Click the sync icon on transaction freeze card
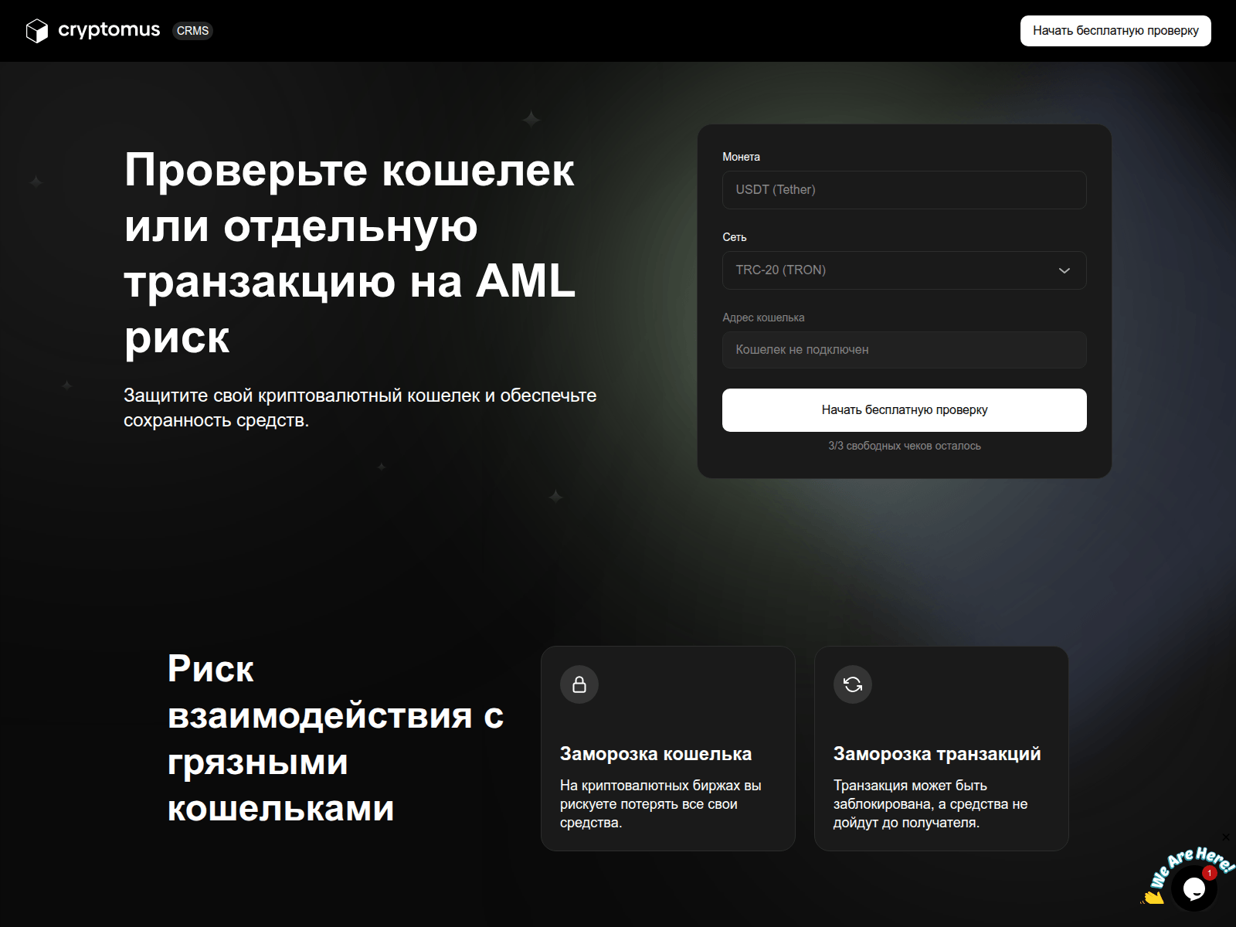Image resolution: width=1236 pixels, height=927 pixels. (851, 684)
